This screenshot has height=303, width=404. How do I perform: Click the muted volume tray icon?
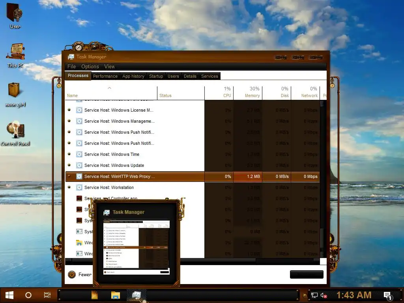(324, 295)
